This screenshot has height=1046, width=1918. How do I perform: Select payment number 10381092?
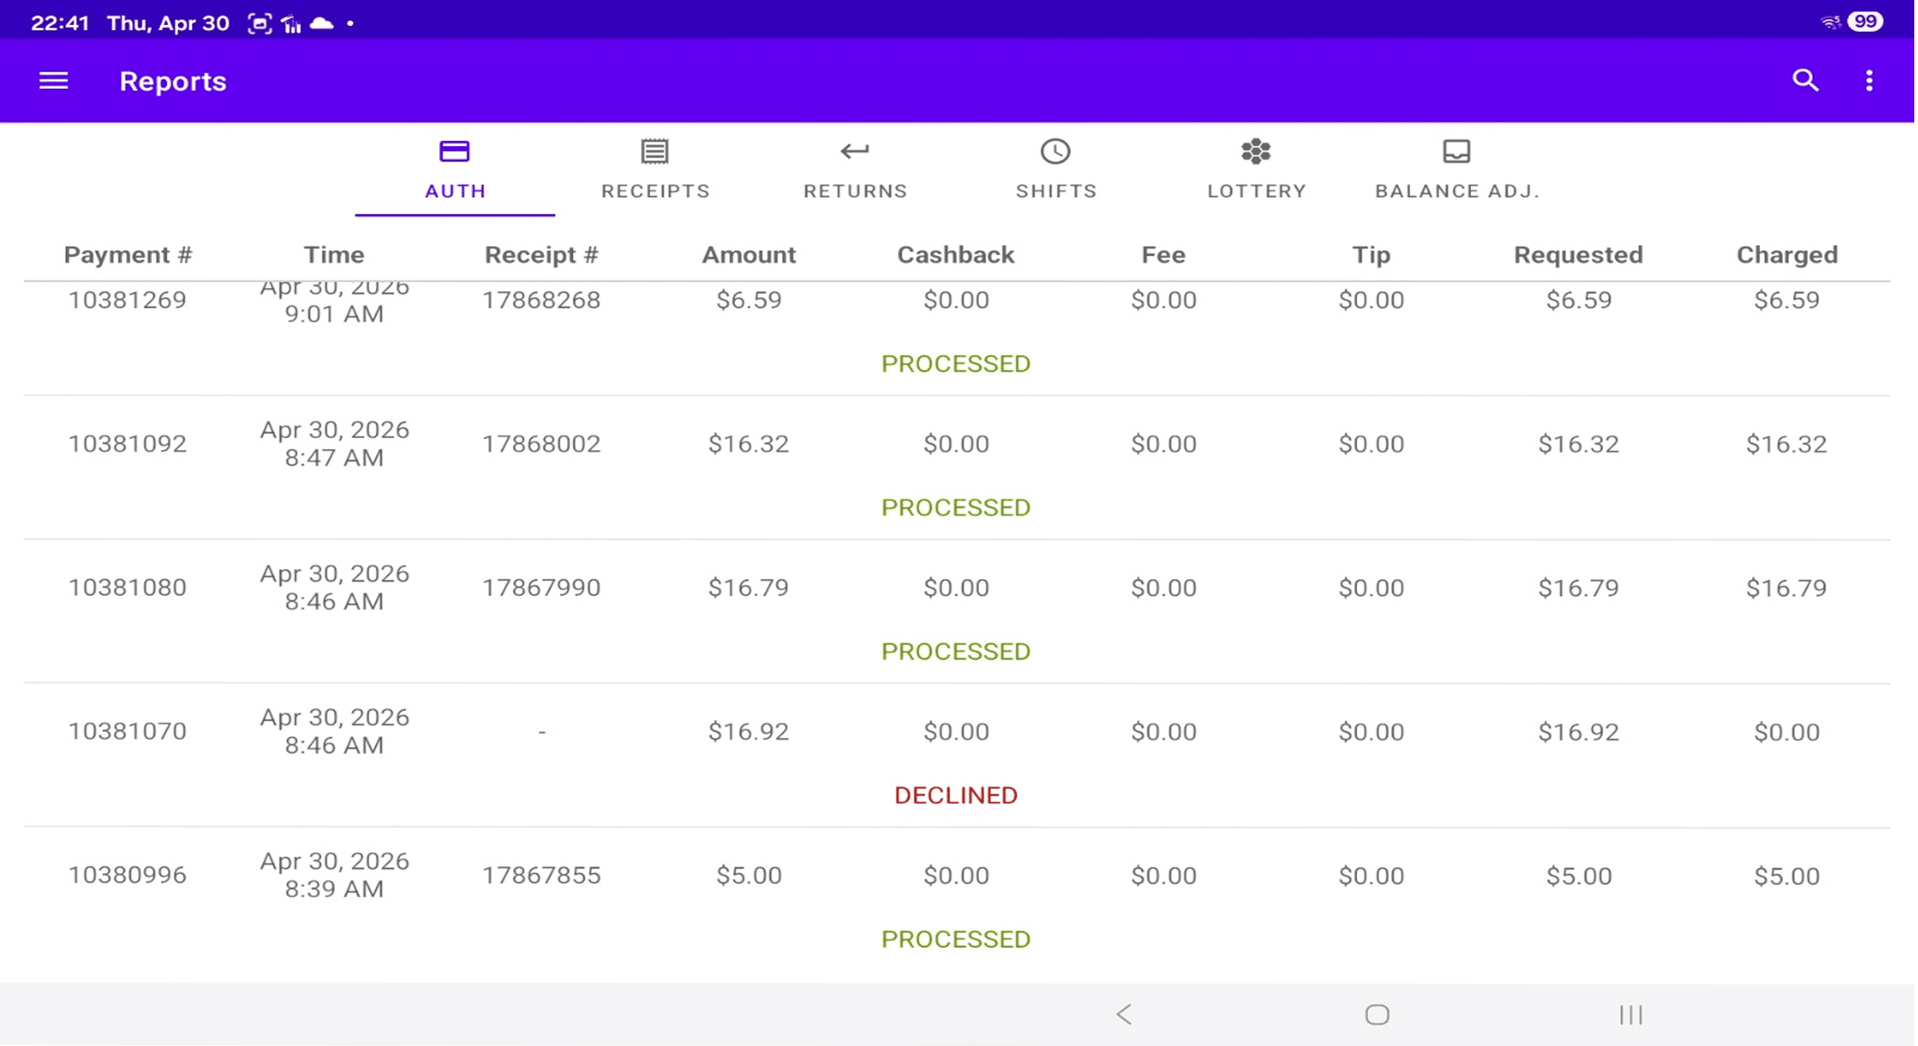coord(127,444)
